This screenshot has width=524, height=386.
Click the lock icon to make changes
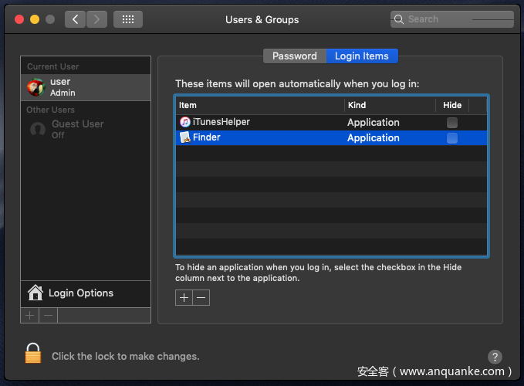(32, 354)
